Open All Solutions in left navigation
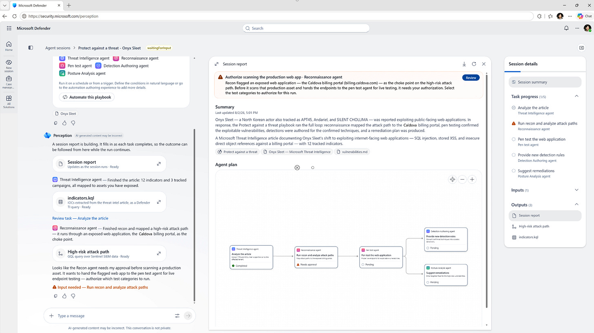Viewport: 594px width, 333px height. (9, 102)
